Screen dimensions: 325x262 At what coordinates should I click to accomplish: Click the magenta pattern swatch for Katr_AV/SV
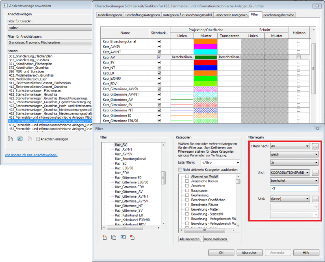coord(206,47)
